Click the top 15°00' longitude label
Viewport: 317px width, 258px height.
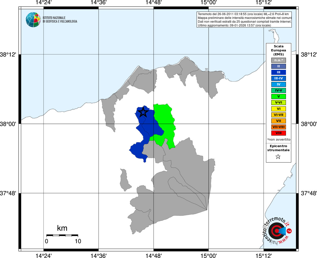tap(209, 3)
